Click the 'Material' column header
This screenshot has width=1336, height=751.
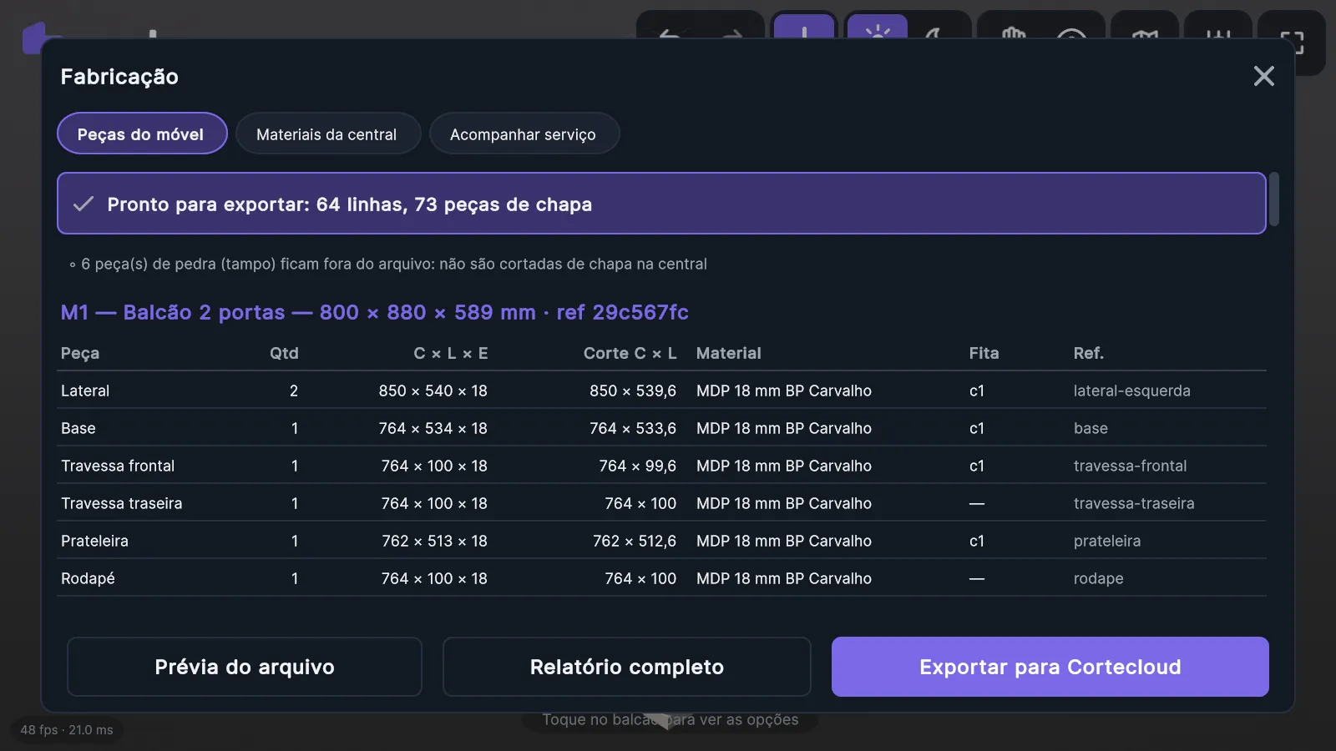[728, 352]
